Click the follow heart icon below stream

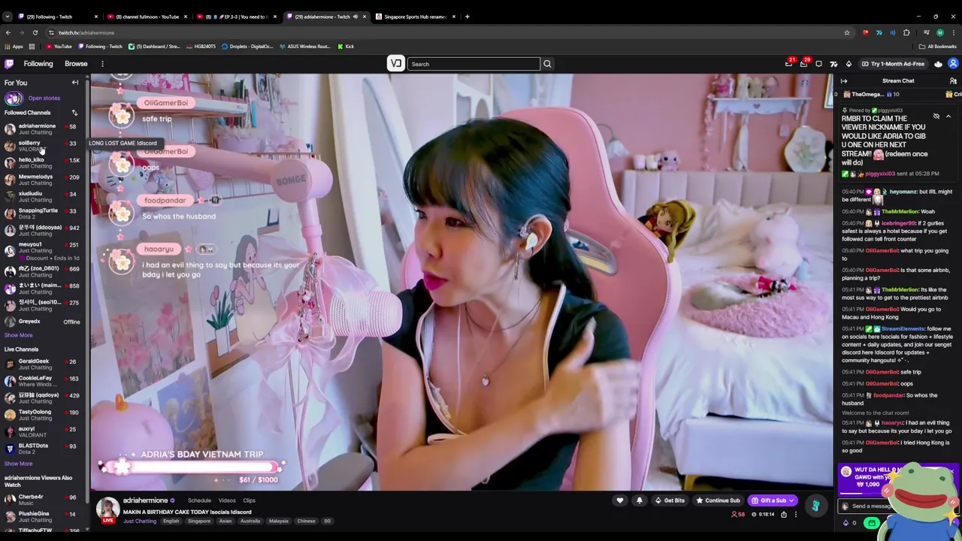620,500
